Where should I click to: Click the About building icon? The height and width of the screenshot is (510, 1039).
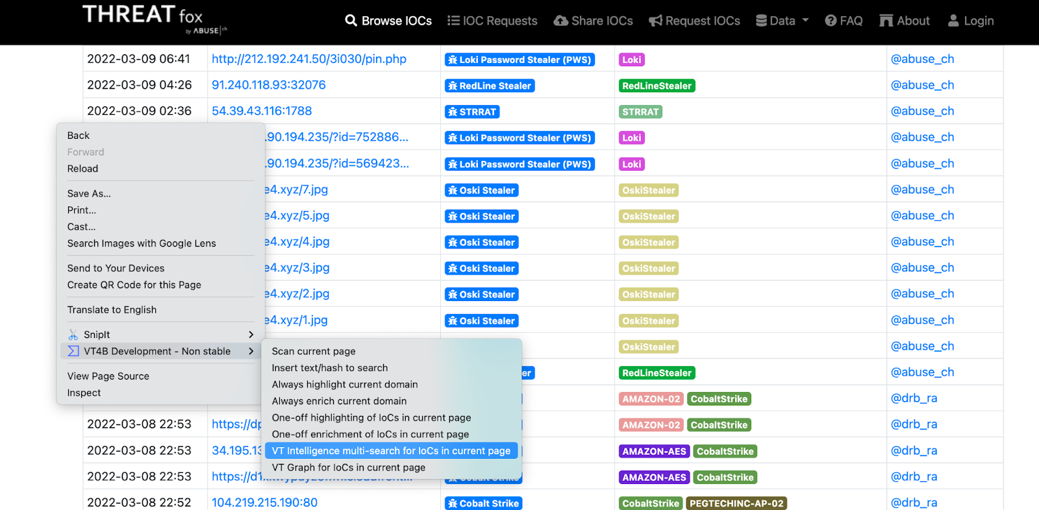tap(886, 21)
